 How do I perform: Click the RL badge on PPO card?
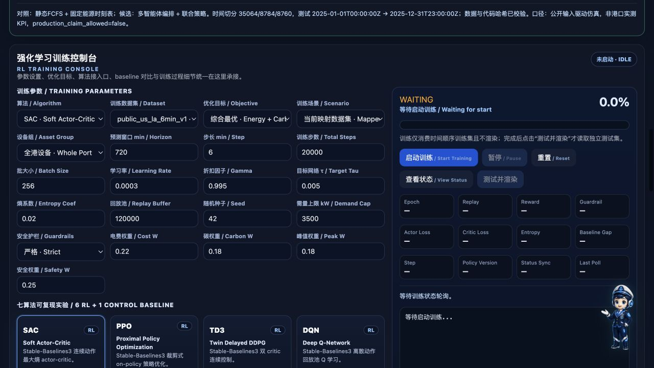click(184, 326)
